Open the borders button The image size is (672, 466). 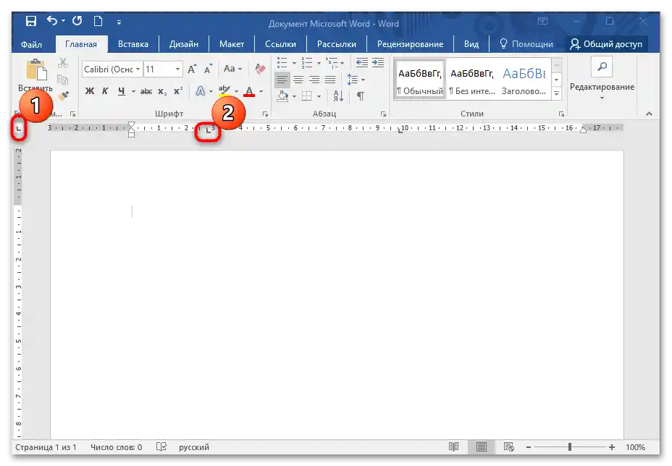tap(307, 96)
